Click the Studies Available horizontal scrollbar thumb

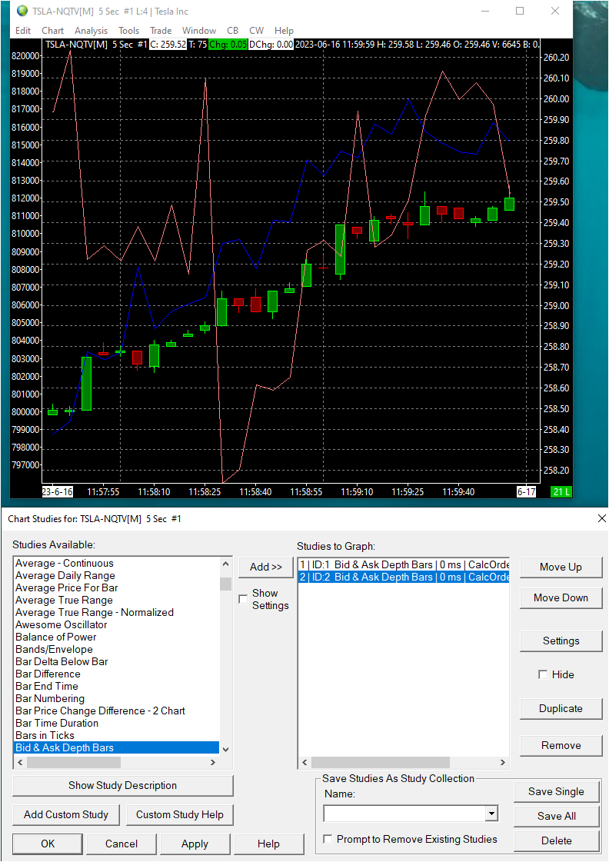pos(74,763)
